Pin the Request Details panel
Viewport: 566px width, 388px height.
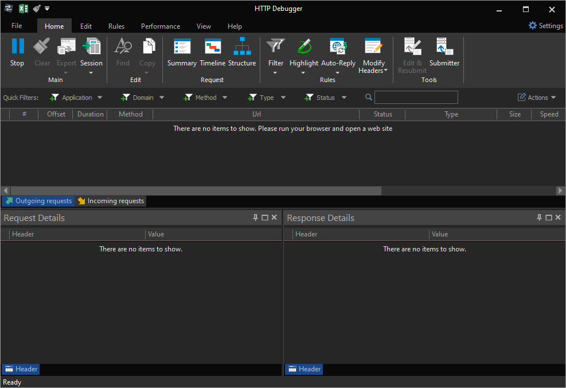point(255,218)
